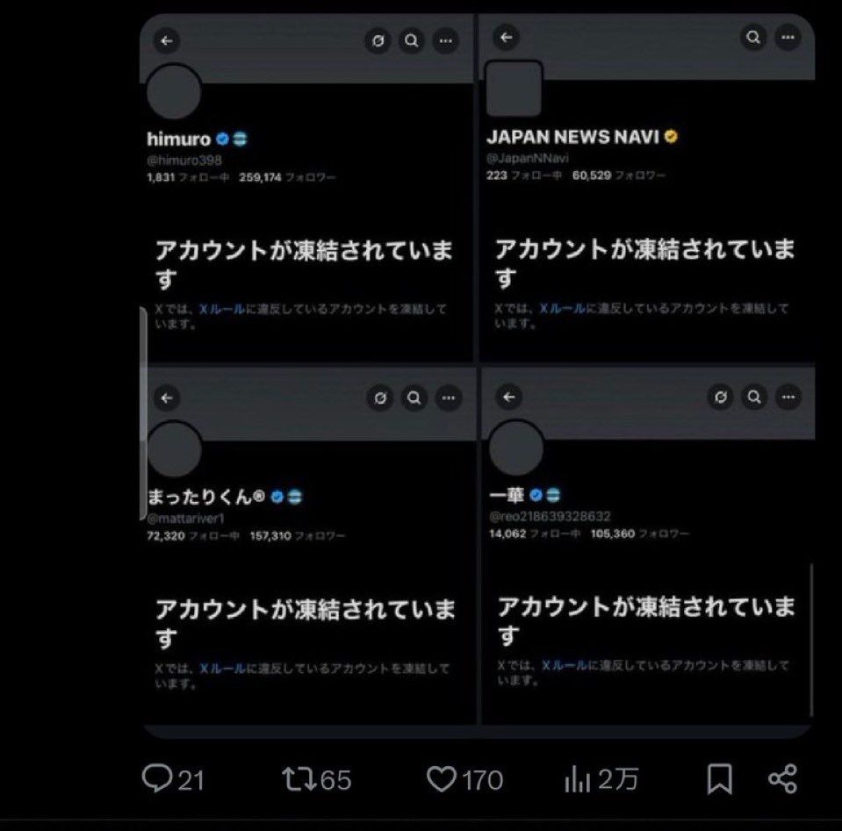Open Xルール link under himuro suspension notice
Image resolution: width=842 pixels, height=831 pixels.
(222, 309)
